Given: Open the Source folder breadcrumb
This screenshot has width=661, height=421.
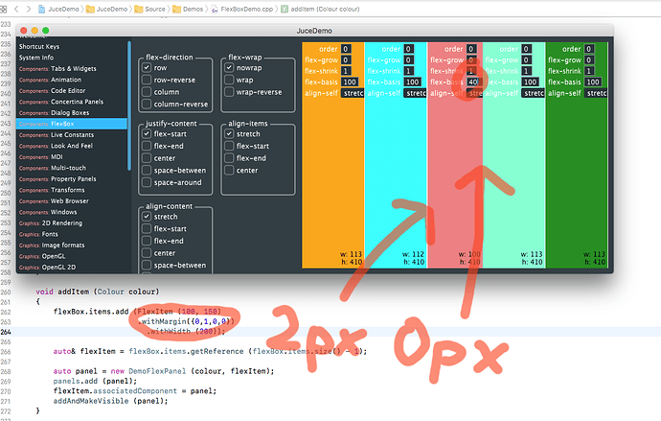Looking at the screenshot, I should tap(150, 9).
